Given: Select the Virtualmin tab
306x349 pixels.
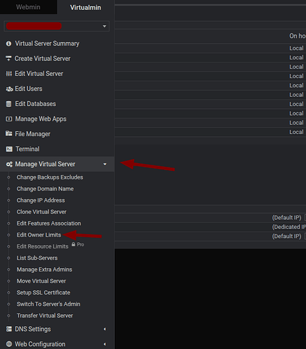Looking at the screenshot, I should (86, 7).
